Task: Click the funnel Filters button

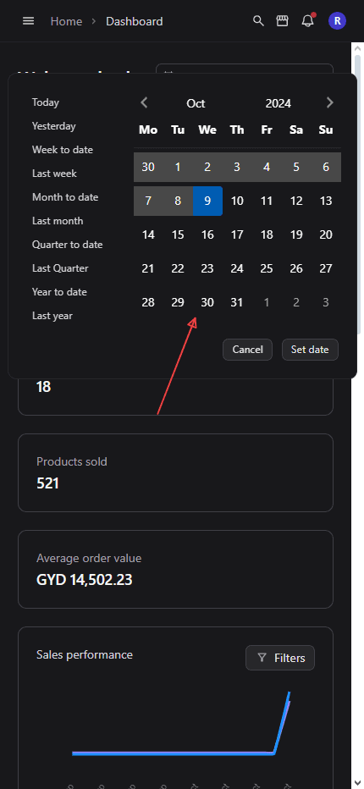Action: tap(280, 658)
